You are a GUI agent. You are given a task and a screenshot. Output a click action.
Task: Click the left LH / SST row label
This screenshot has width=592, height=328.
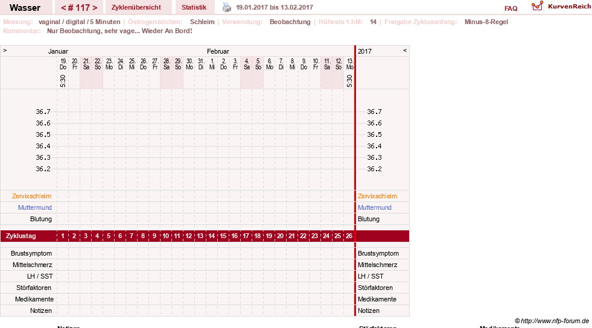click(40, 276)
